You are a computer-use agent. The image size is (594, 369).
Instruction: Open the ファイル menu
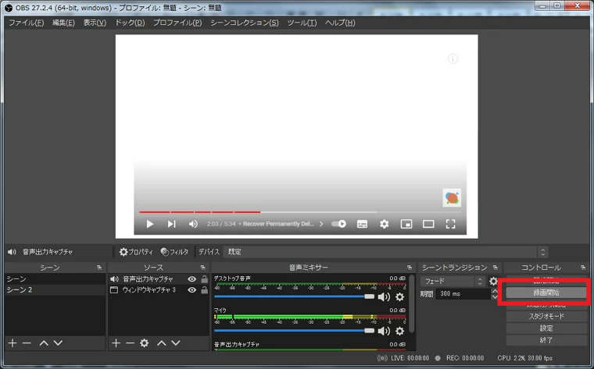(25, 23)
